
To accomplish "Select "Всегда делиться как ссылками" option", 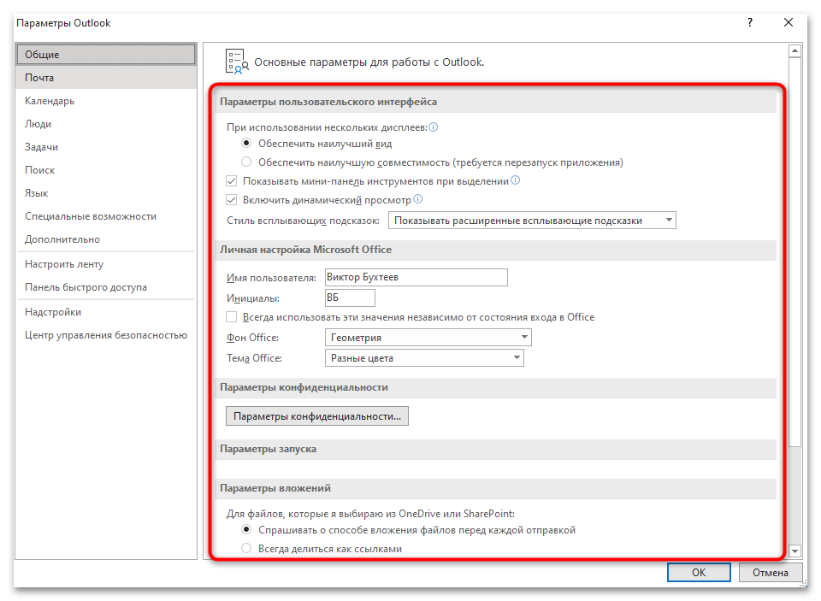I will [x=247, y=549].
